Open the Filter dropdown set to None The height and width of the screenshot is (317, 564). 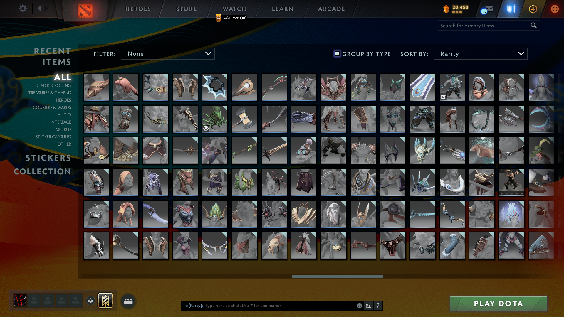click(x=167, y=53)
